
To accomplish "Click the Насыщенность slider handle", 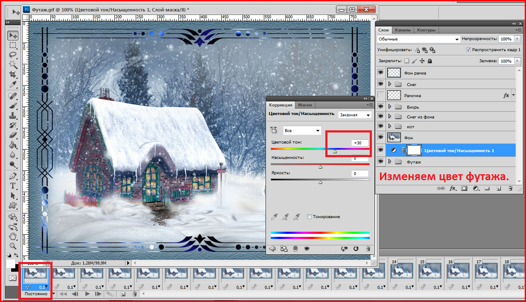I will (320, 167).
